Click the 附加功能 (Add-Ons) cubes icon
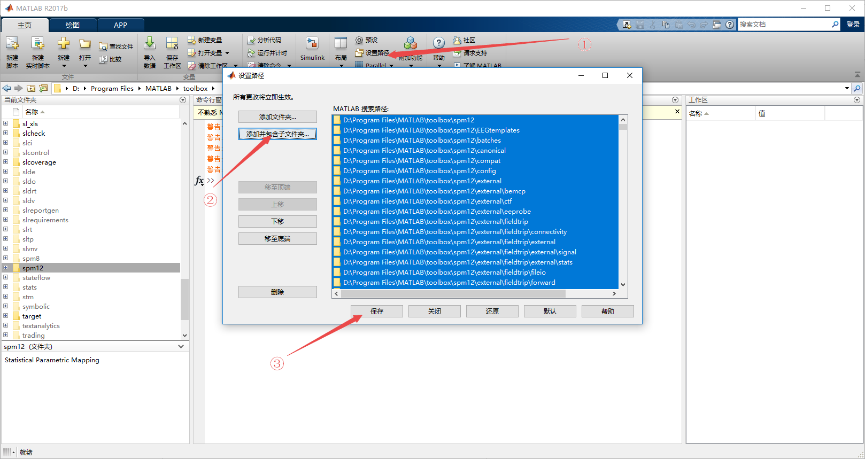 pyautogui.click(x=411, y=44)
